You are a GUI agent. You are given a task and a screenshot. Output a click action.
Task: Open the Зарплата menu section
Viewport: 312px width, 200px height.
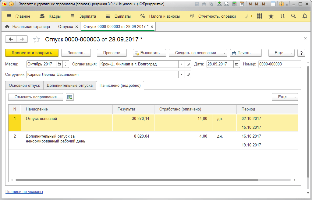click(83, 16)
